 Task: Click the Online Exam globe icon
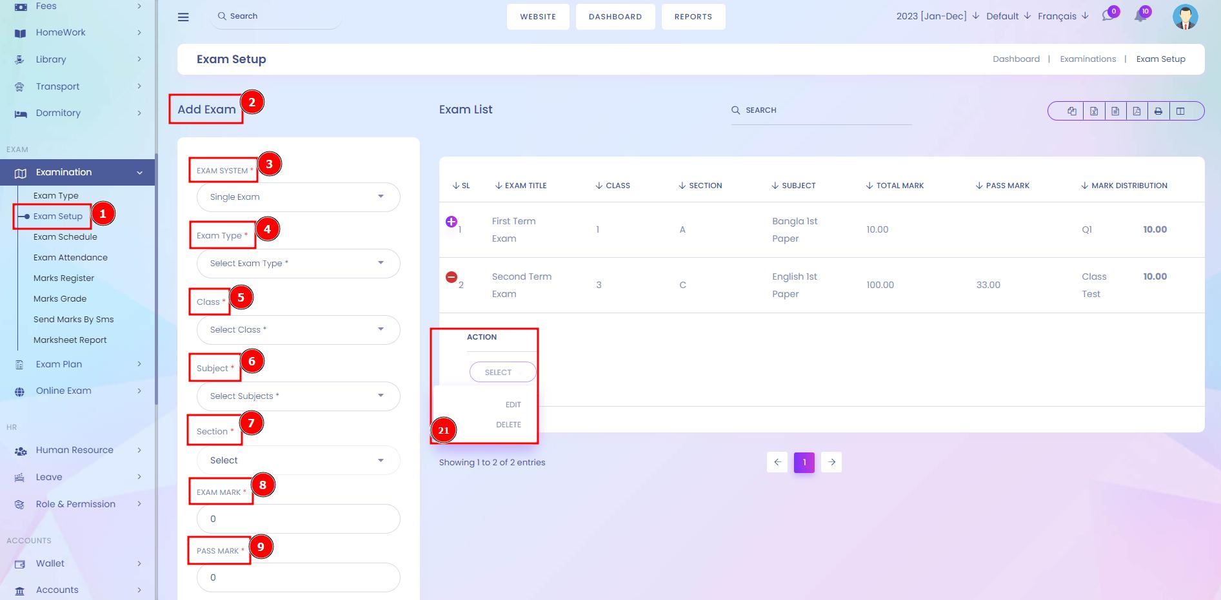20,391
